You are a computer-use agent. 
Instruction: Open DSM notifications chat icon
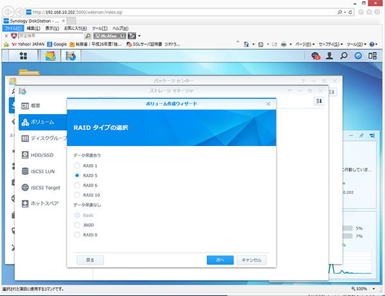click(x=316, y=56)
